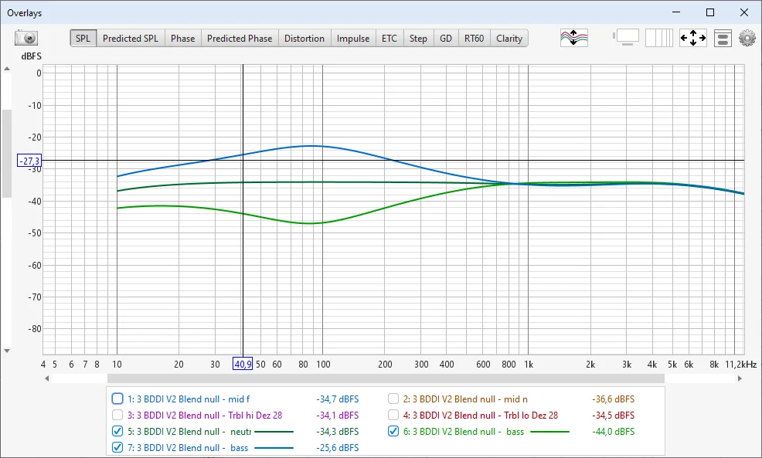Uncheck trace 5 neutr checkbox
This screenshot has width=762, height=458.
[x=117, y=431]
